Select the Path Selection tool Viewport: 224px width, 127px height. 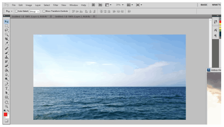click(x=7, y=93)
